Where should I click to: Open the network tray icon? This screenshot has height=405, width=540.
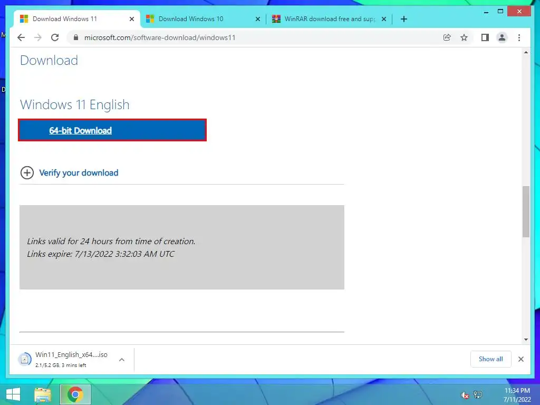478,394
